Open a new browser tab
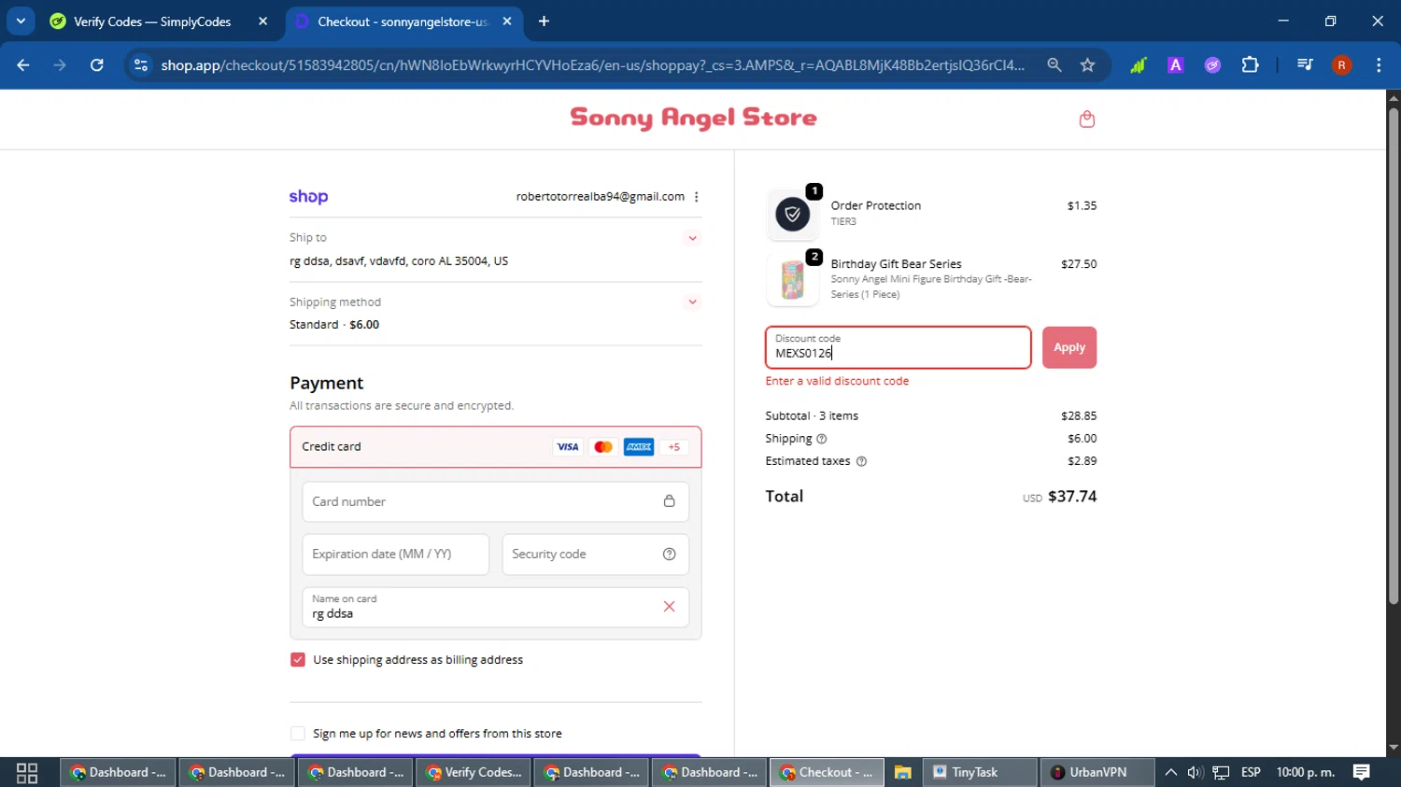Screen dimensions: 1401x787 coord(544,21)
